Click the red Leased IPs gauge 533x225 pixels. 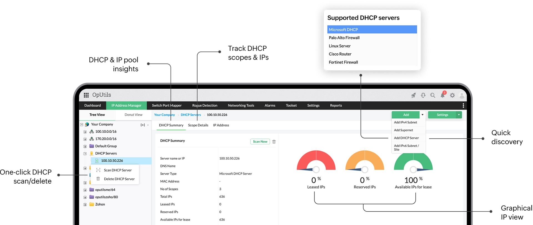(316, 161)
